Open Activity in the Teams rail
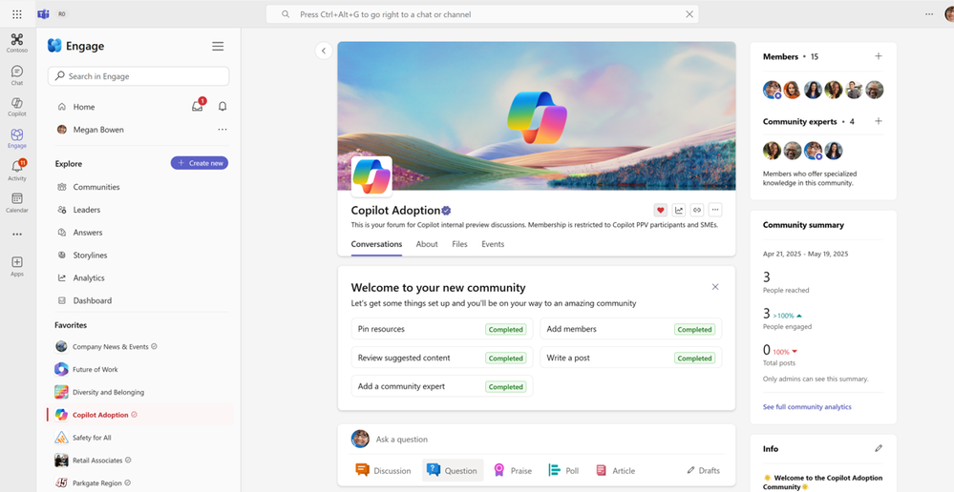 (17, 170)
